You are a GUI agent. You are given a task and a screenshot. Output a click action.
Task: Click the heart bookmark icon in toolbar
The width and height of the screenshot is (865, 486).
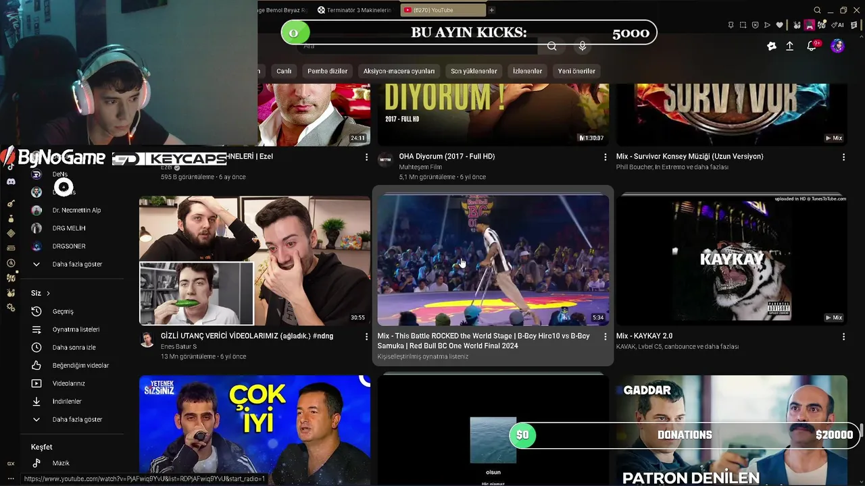[779, 25]
